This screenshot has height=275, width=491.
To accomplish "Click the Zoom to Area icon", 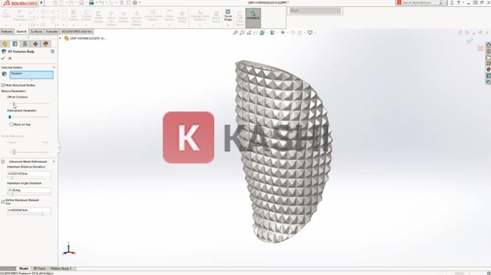I will pyautogui.click(x=242, y=32).
